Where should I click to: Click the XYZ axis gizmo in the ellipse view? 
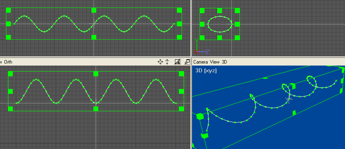pos(201,47)
